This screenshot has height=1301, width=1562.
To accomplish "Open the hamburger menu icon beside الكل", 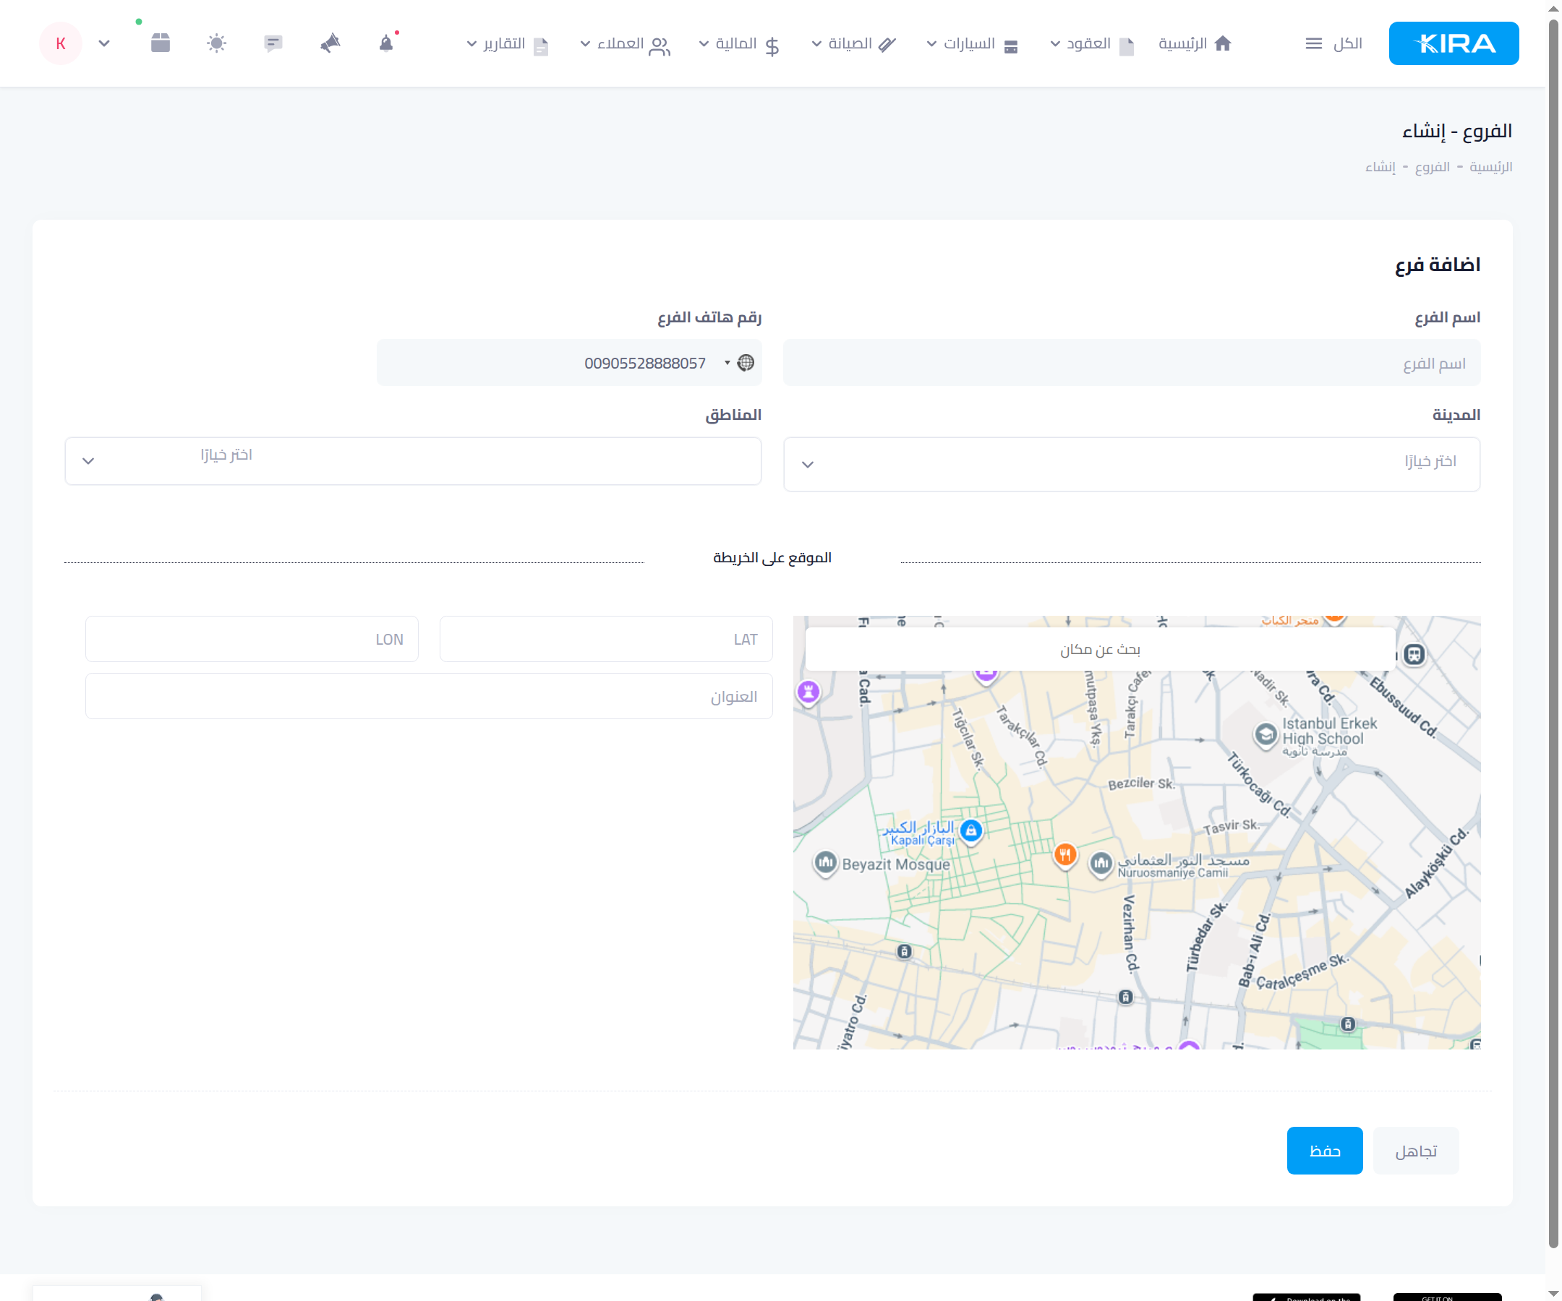I will click(1313, 44).
